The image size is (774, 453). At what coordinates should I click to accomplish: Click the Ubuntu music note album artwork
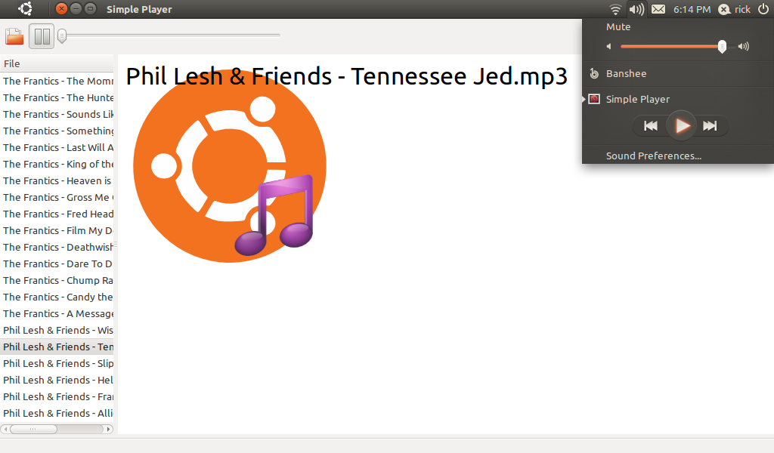(x=230, y=165)
